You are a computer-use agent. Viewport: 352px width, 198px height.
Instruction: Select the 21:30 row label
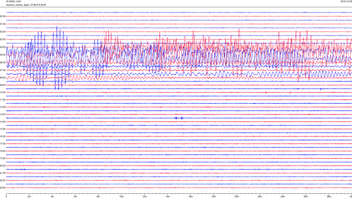pos(3,173)
